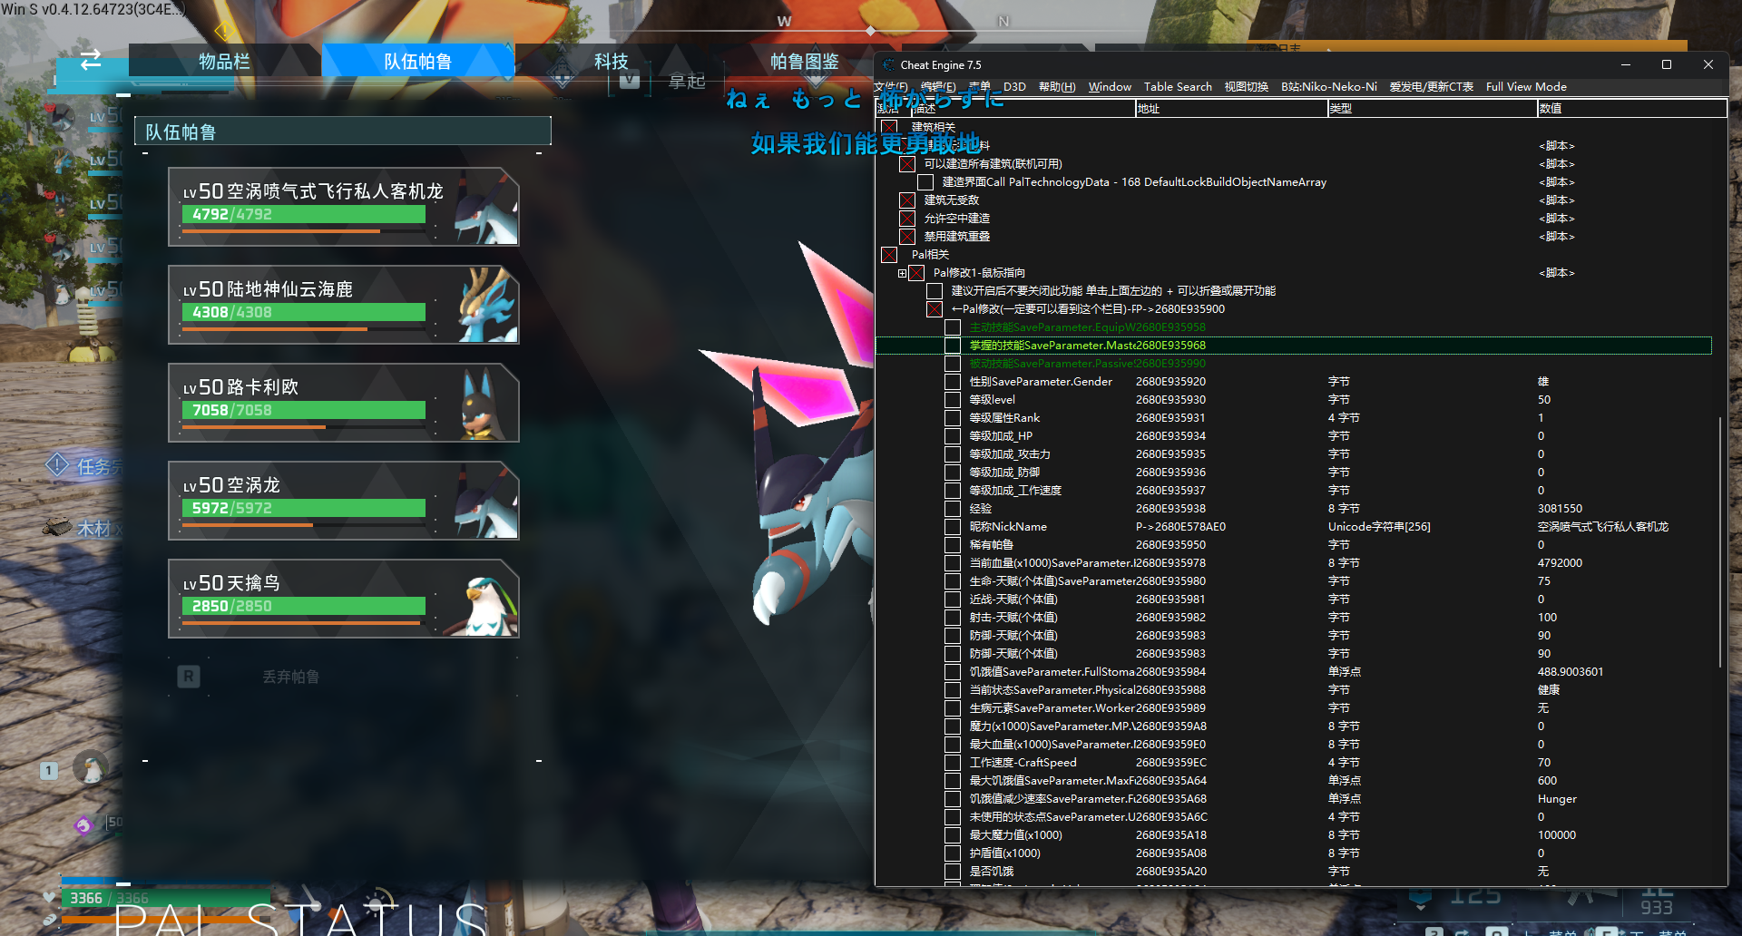Toggle 可以建造所有建筑(联机可用) checkbox
This screenshot has width=1742, height=936.
coord(907,164)
